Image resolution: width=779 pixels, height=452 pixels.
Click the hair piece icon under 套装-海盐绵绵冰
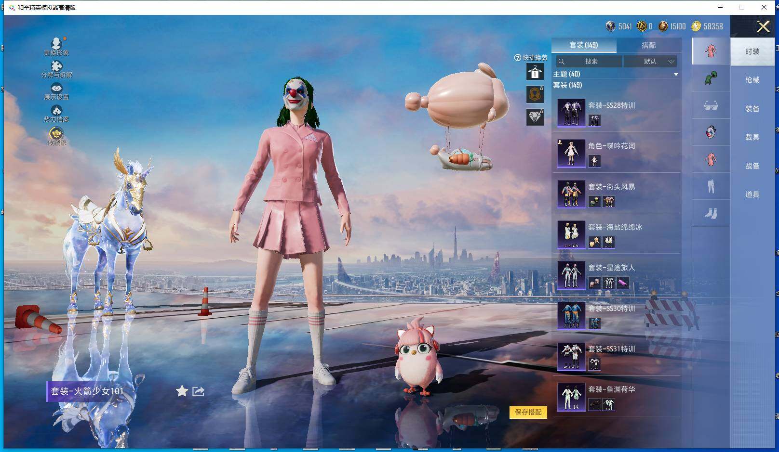coord(594,242)
